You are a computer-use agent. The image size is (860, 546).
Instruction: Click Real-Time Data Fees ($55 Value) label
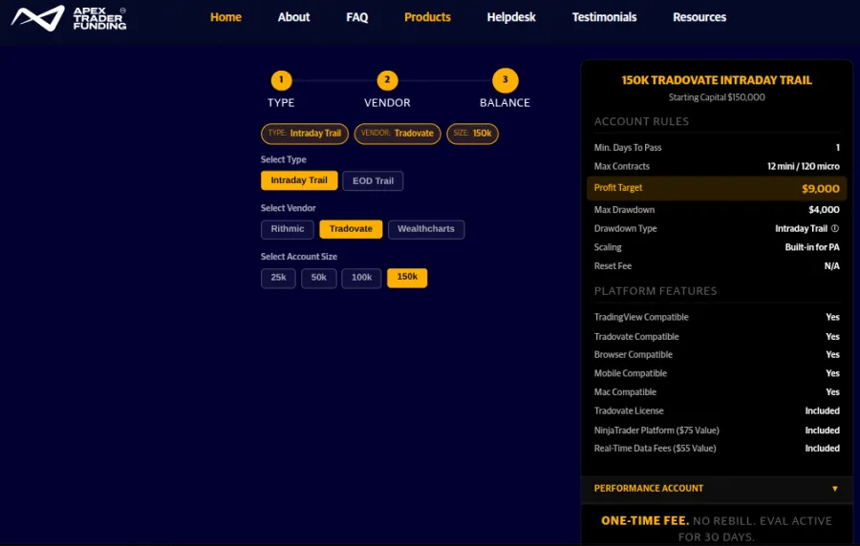(x=655, y=449)
